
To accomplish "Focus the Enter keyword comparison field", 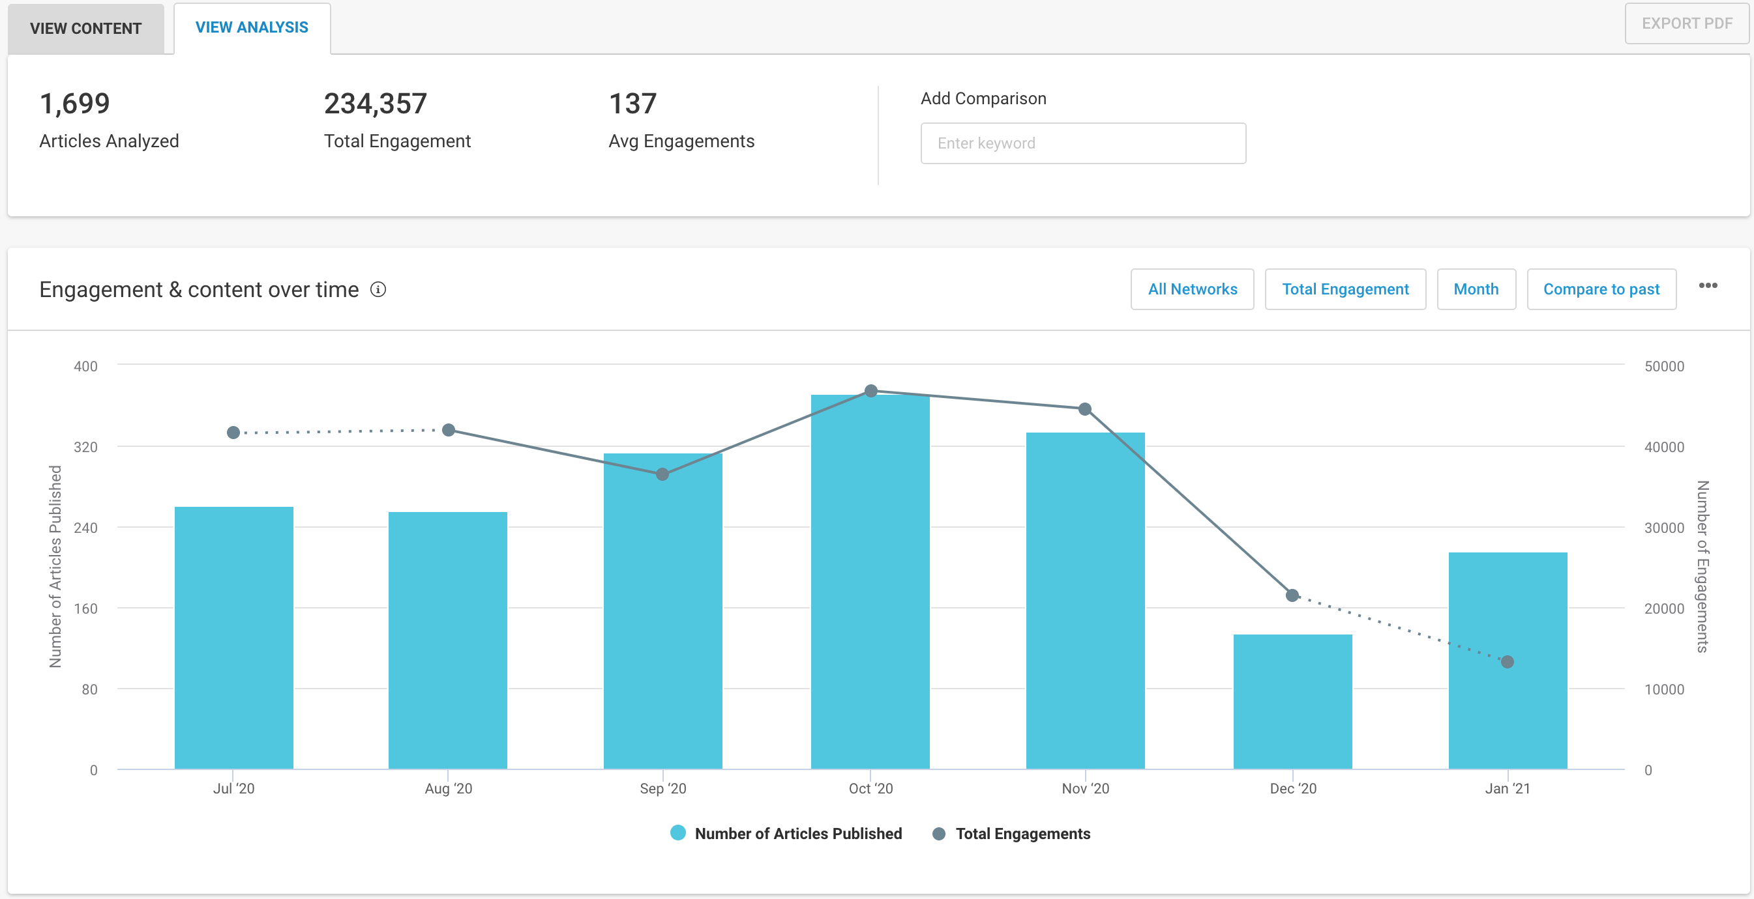I will 1083,143.
